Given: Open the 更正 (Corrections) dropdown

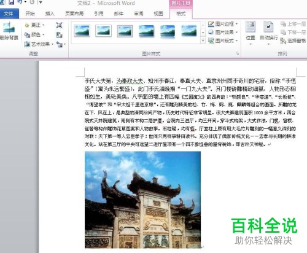Looking at the screenshot, I should 34,25.
